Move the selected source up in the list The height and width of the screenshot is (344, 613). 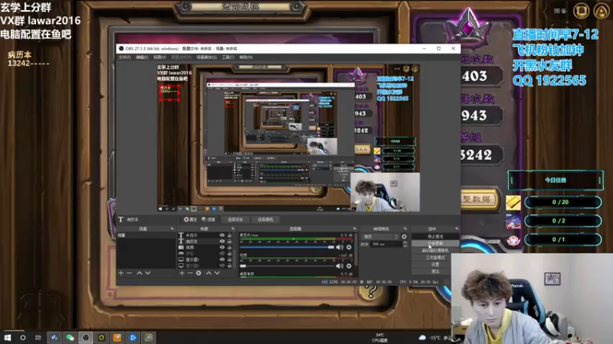[208, 273]
